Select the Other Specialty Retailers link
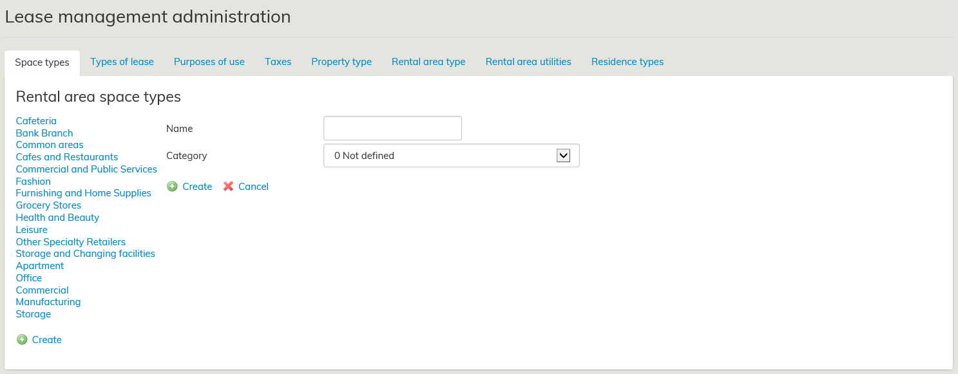Screen dimensions: 958x374 coord(71,242)
